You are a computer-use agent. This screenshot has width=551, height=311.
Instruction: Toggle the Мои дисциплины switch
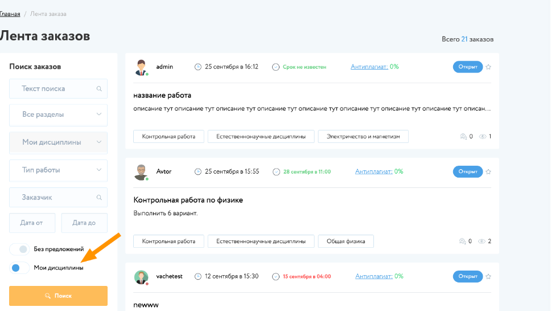19,268
